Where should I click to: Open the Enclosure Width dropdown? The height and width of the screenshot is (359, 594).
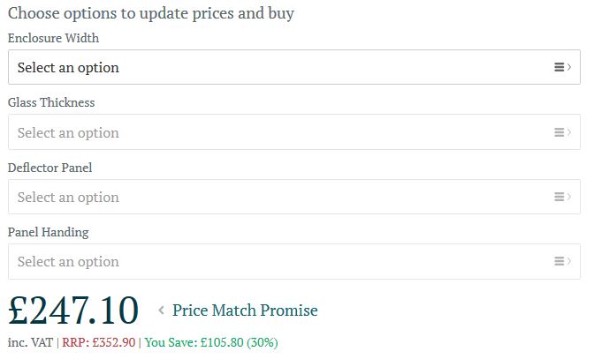coord(294,67)
